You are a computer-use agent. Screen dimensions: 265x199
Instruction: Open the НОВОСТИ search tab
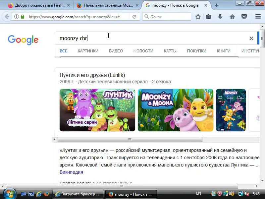(x=143, y=51)
